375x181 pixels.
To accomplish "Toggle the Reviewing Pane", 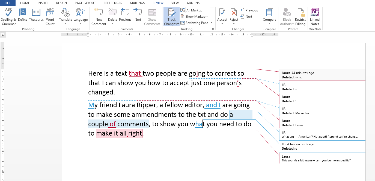I will pyautogui.click(x=195, y=23).
